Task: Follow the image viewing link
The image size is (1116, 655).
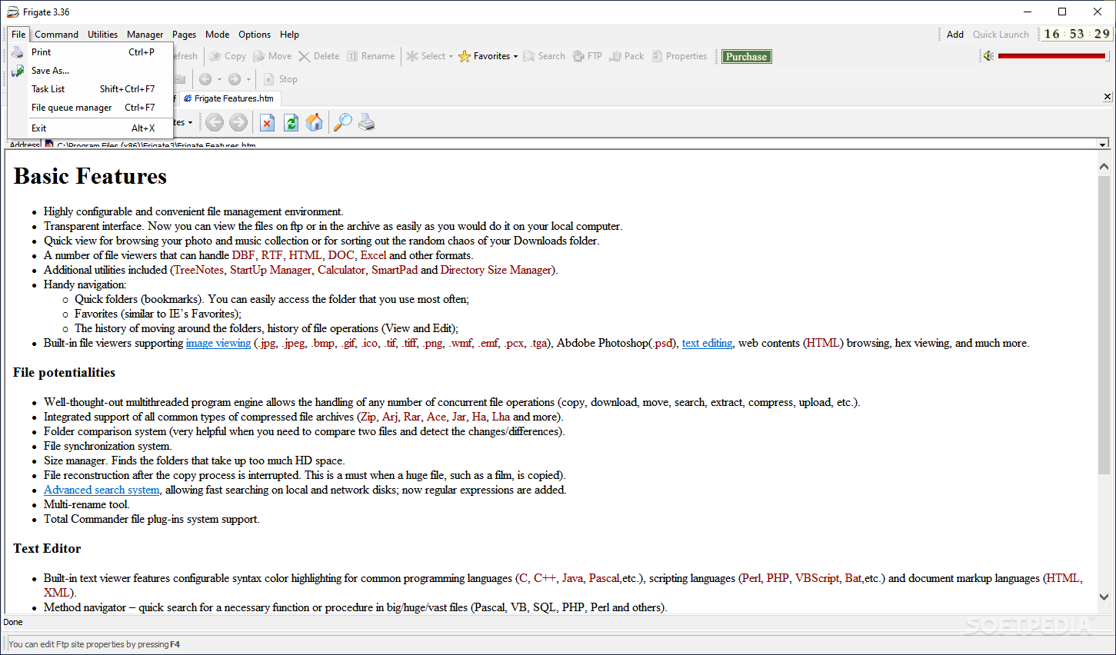Action: (x=218, y=343)
